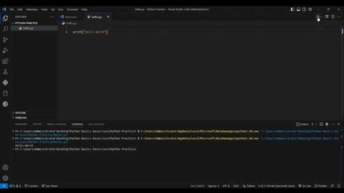Change encoding via UTF-8 indicator
The height and width of the screenshot is (193, 344).
[x=226, y=186]
